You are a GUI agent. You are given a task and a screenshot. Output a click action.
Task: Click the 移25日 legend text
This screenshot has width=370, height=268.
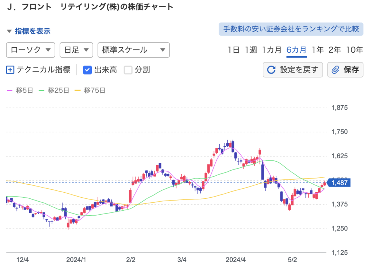(58, 91)
